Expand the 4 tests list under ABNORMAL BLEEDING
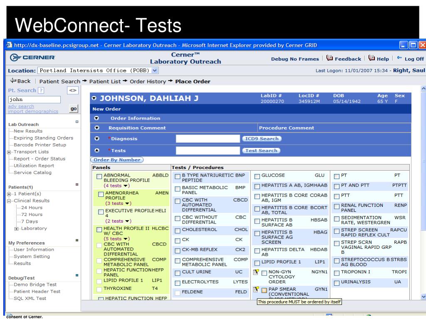 (117, 186)
